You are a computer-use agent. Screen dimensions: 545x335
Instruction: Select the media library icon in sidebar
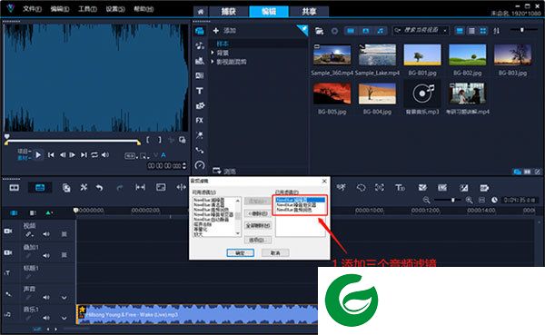tap(200, 31)
